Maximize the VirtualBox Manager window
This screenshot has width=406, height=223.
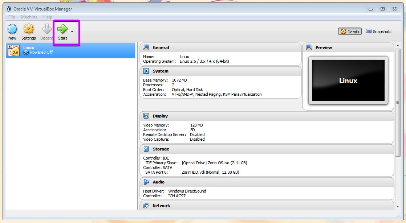click(x=382, y=9)
